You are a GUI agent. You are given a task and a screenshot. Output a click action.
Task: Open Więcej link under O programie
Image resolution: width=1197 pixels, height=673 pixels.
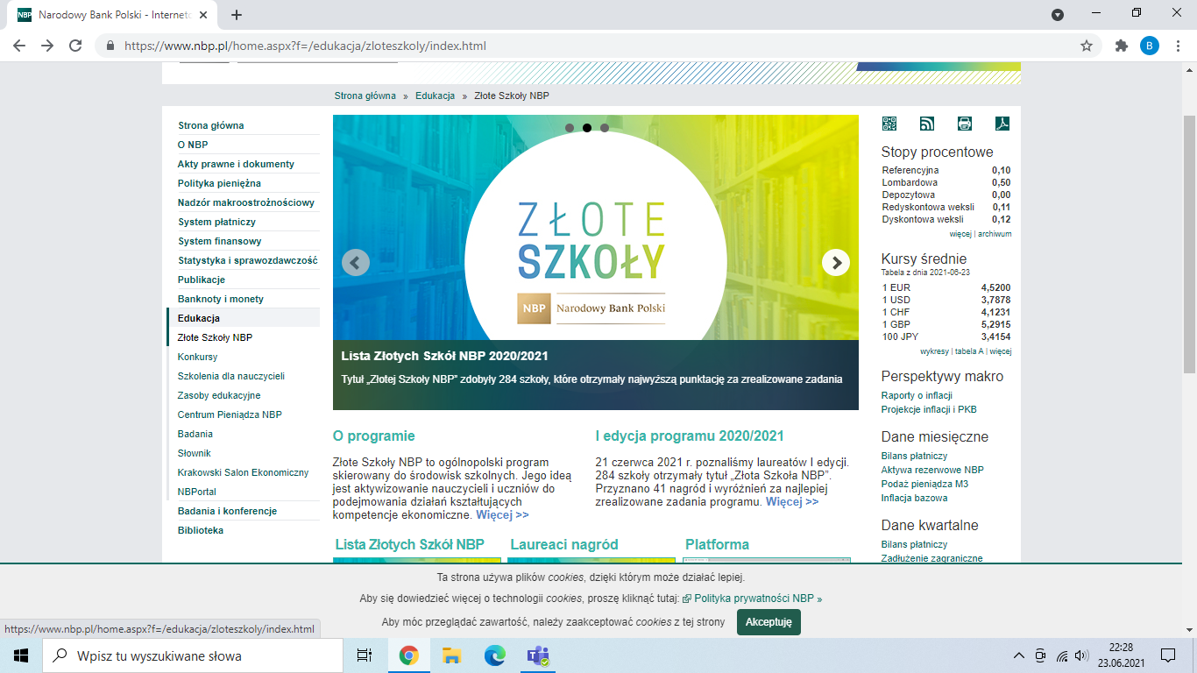click(x=502, y=514)
